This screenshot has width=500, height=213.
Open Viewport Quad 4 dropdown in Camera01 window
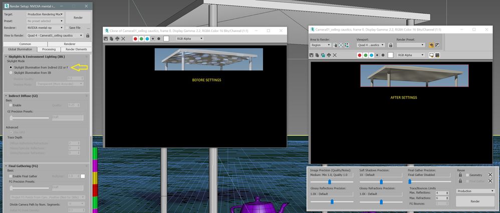tap(371, 45)
